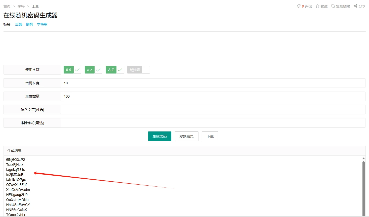The height and width of the screenshot is (217, 369).
Task: Open the 工具 breadcrumb link
Action: 35,6
